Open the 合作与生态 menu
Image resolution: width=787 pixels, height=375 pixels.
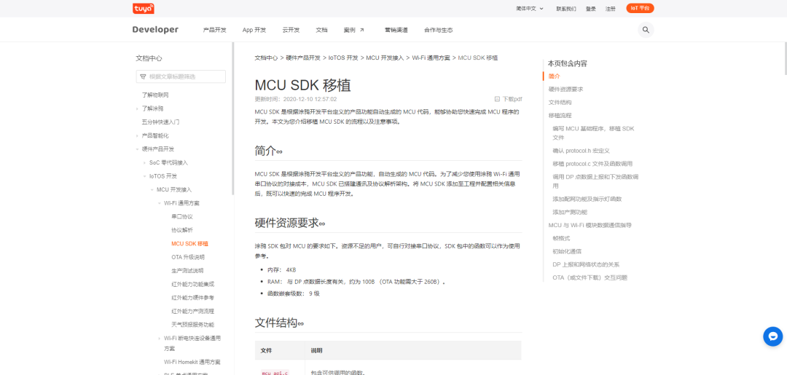tap(438, 30)
